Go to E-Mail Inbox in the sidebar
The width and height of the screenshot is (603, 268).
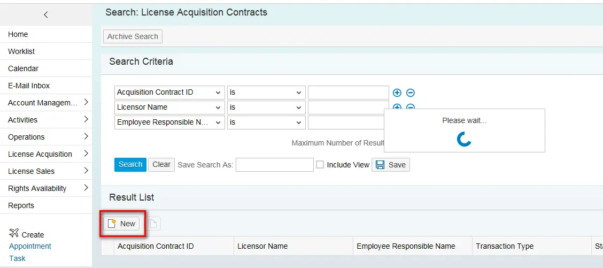(29, 86)
